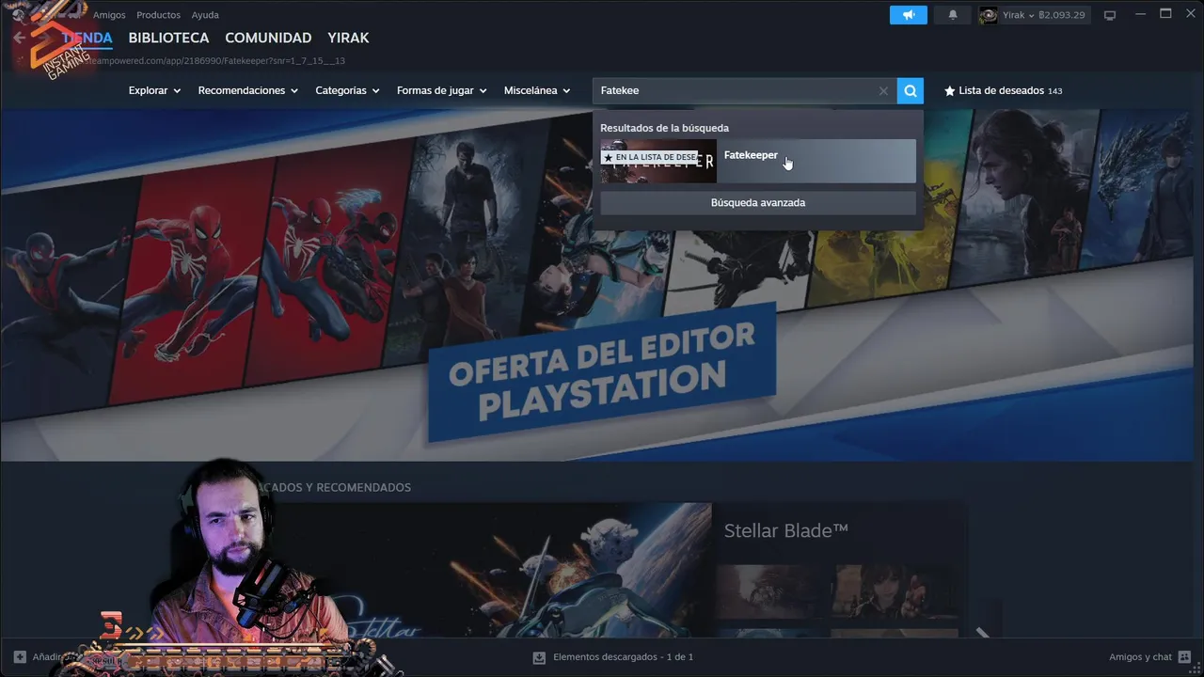Click the wallet balance amount
The image size is (1204, 677).
tap(1062, 15)
